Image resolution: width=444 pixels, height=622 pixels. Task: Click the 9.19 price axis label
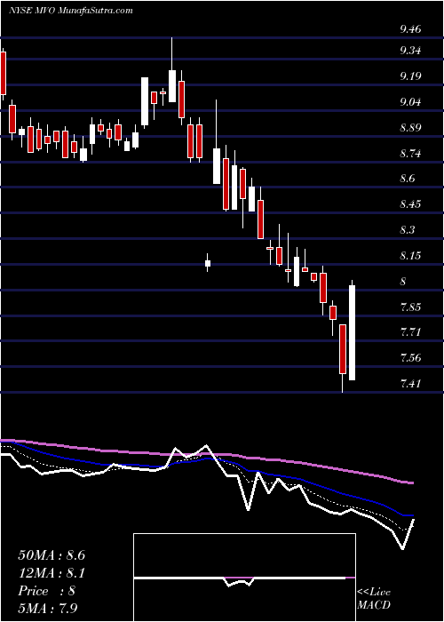(410, 76)
